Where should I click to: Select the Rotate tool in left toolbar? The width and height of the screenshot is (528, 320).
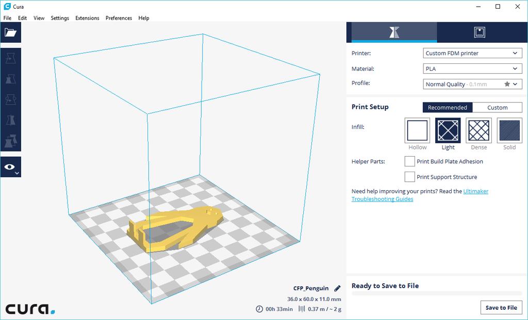coord(11,99)
